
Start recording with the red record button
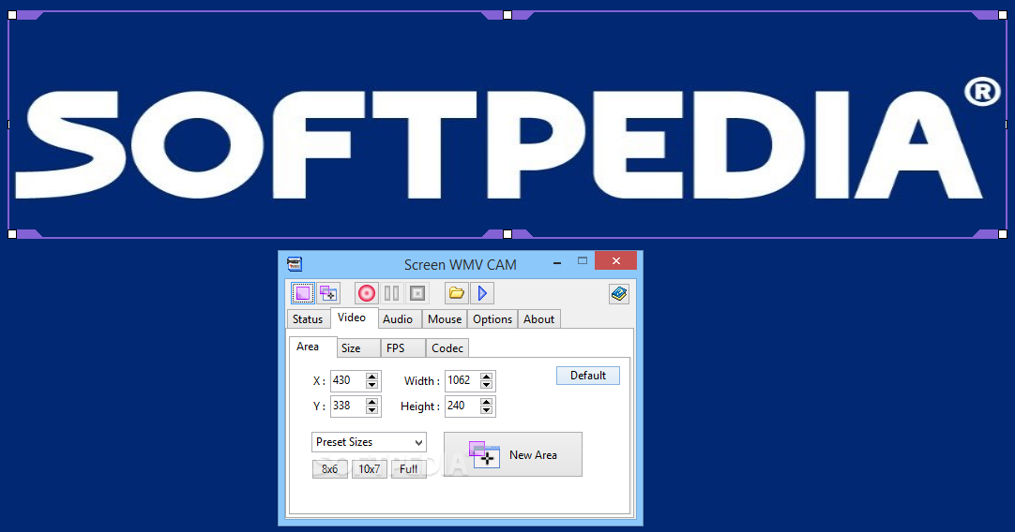[367, 293]
